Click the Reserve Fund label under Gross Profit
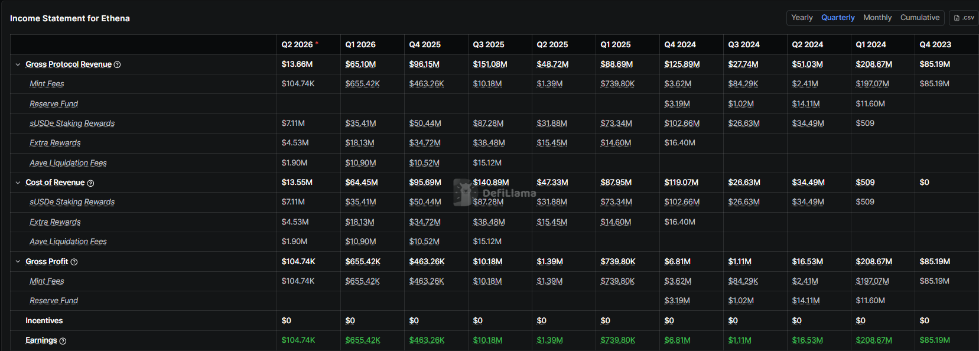The width and height of the screenshot is (979, 351). (x=54, y=301)
